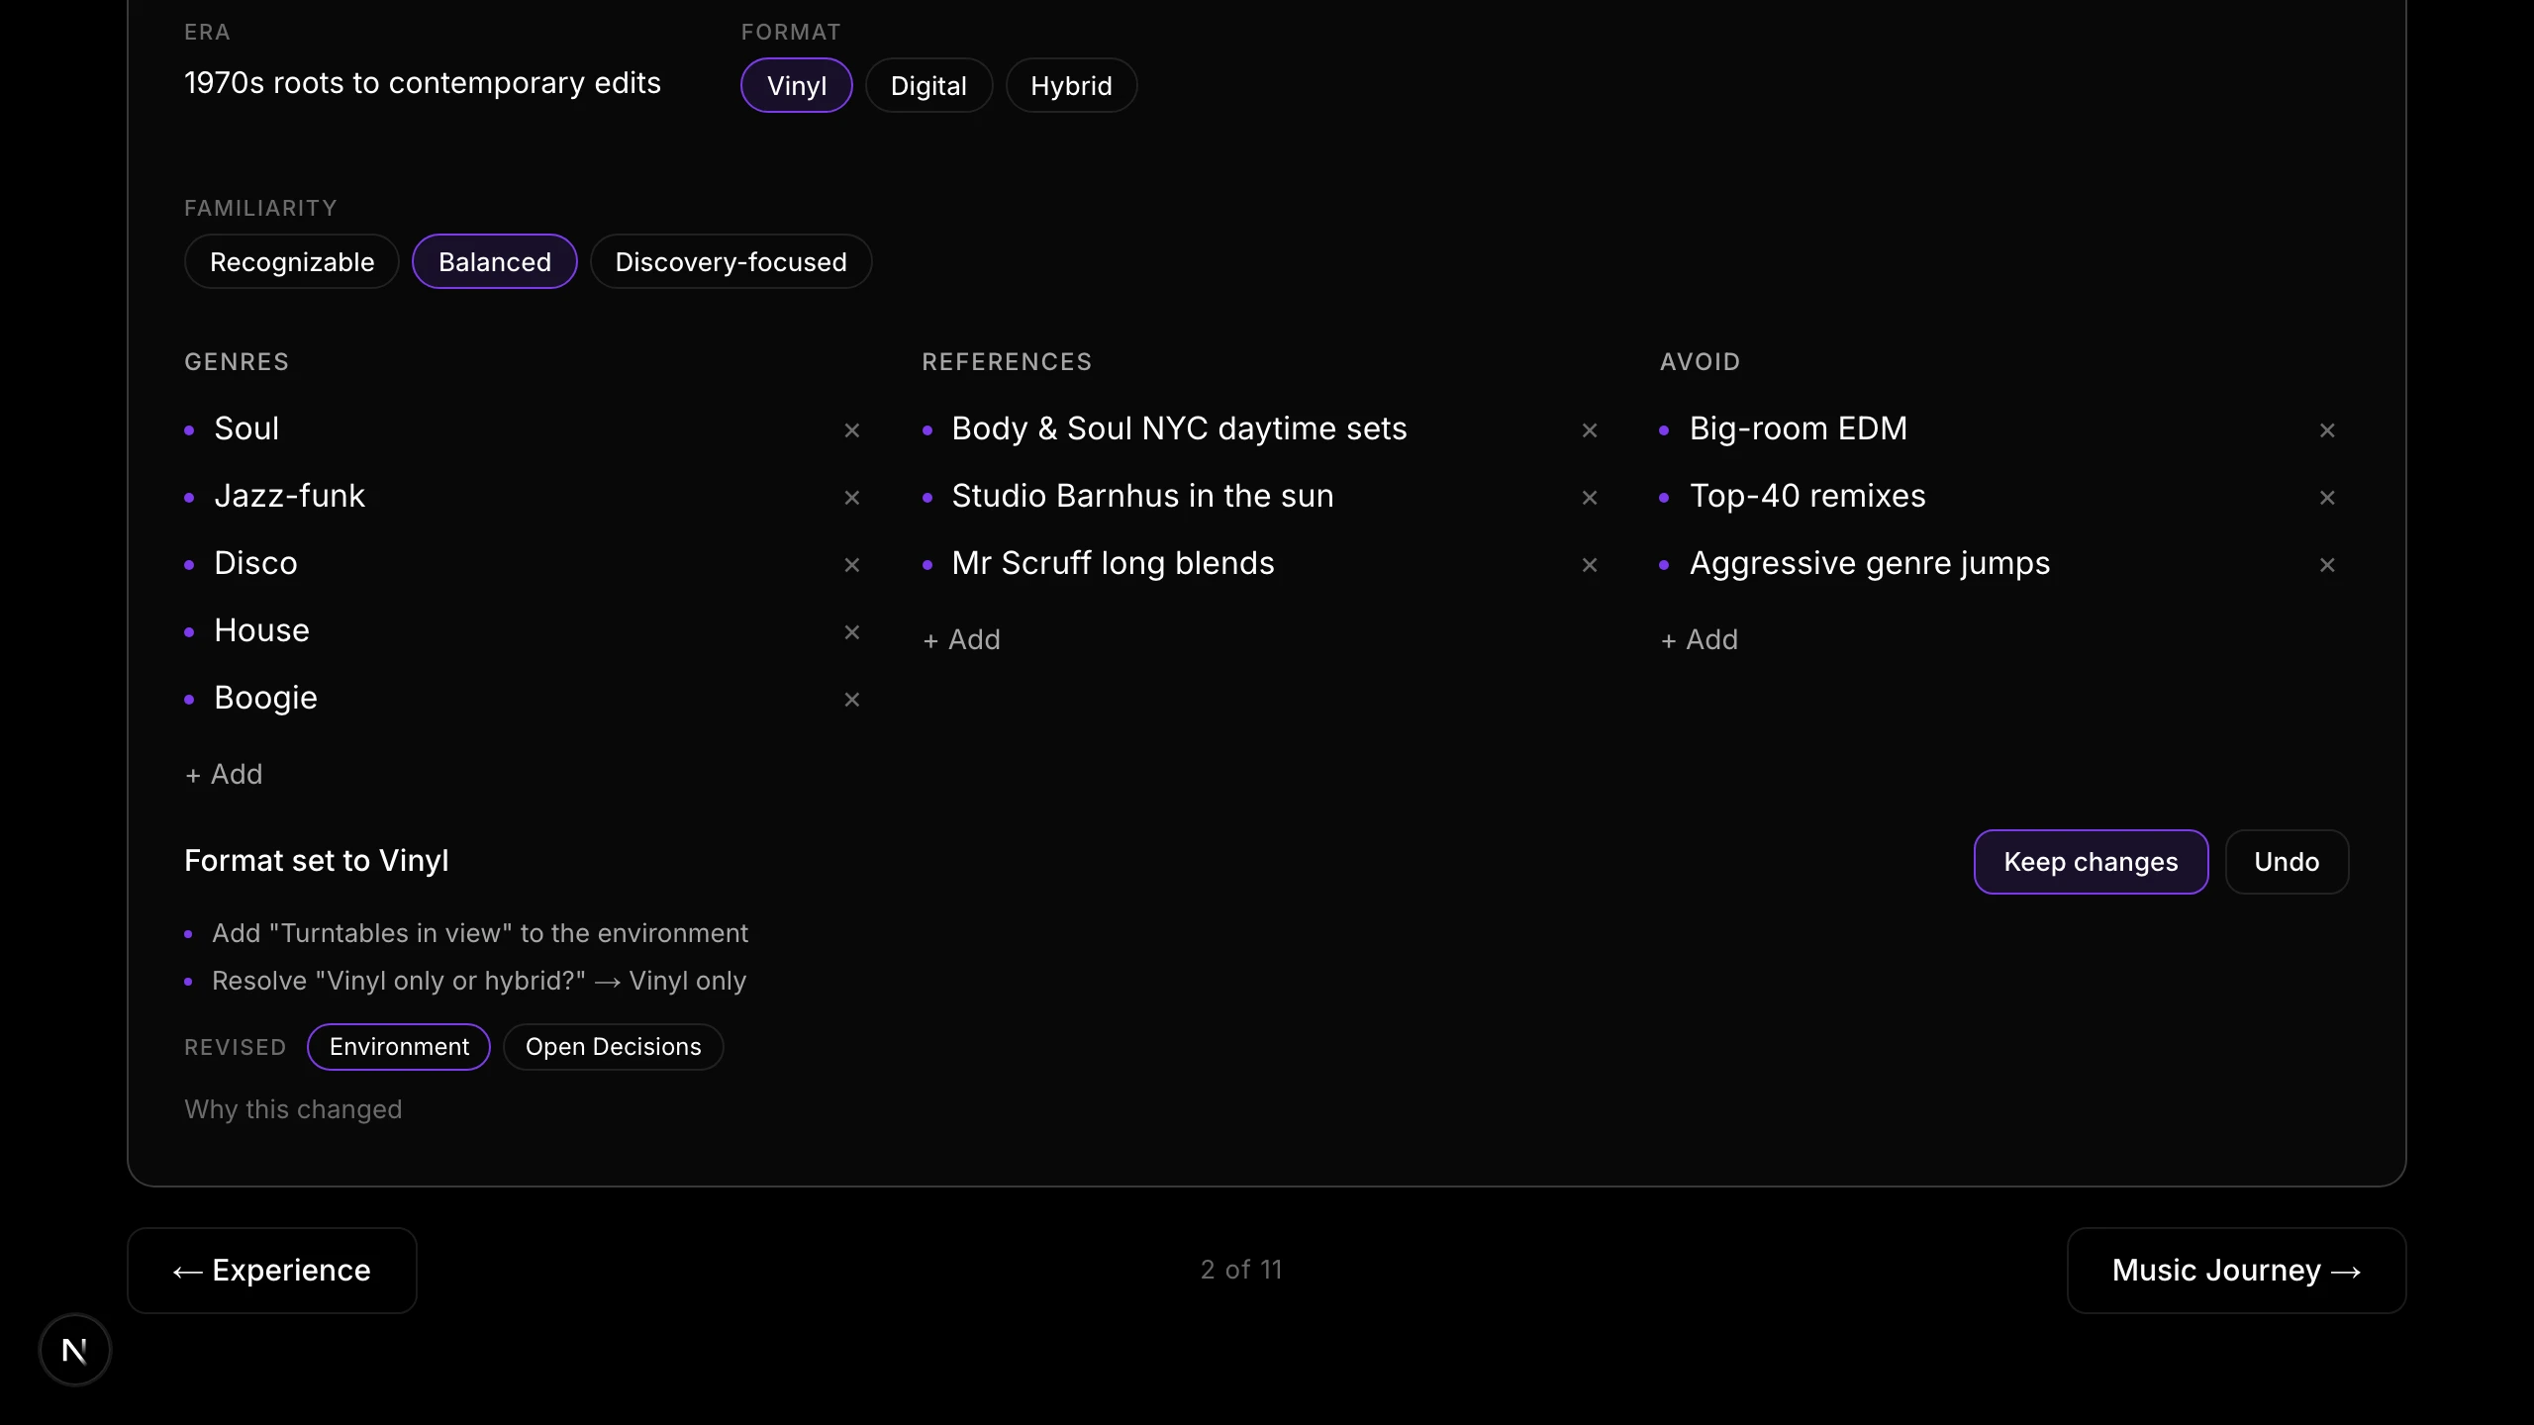This screenshot has height=1425, width=2534.
Task: Remove the Boogie genre entry
Action: [851, 700]
